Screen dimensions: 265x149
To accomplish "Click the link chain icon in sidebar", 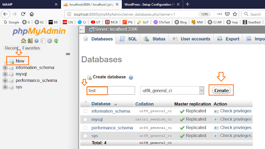I will pos(68,54).
